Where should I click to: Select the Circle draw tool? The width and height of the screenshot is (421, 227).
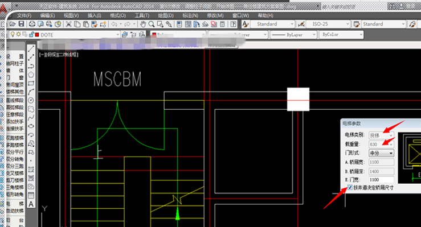31,100
